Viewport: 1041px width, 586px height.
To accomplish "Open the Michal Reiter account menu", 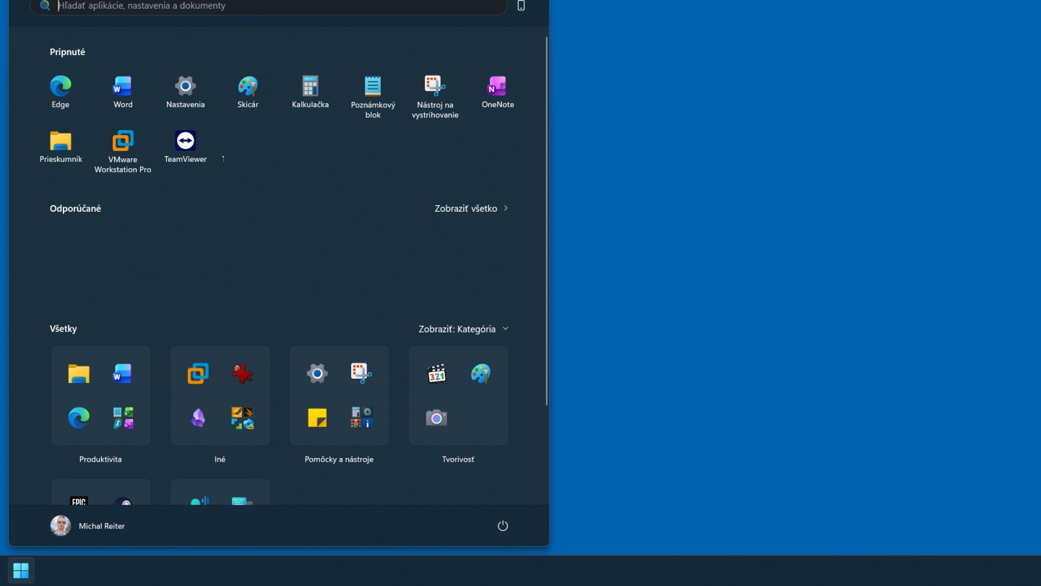I will coord(88,526).
